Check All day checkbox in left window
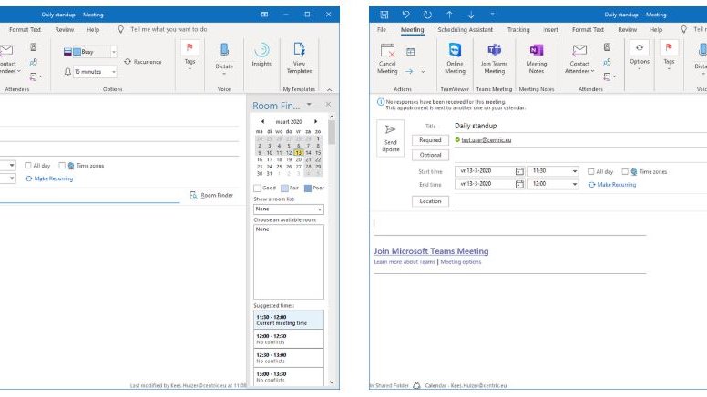The image size is (707, 397). tap(28, 166)
